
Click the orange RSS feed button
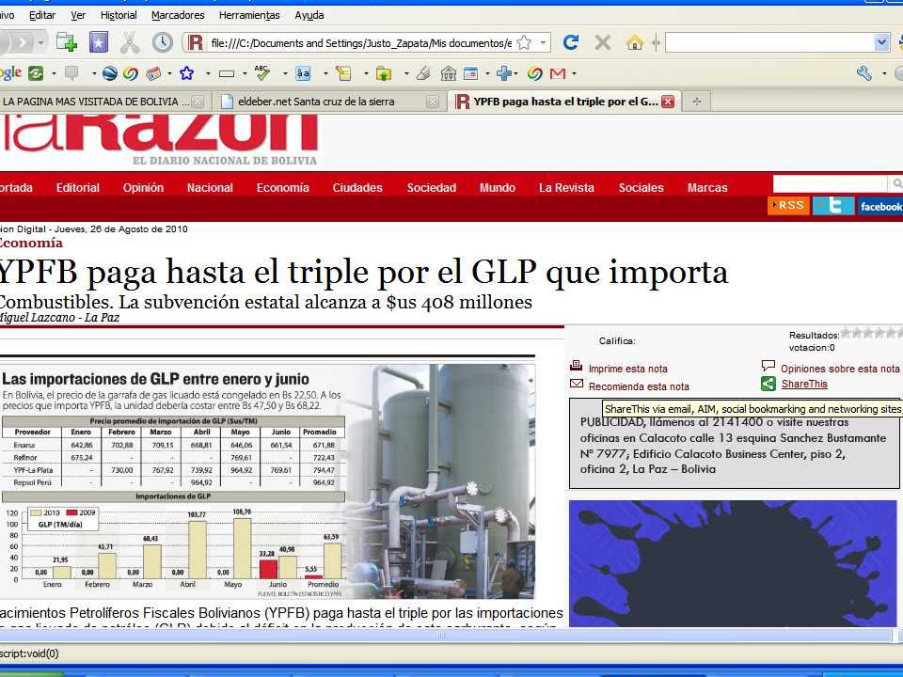[x=788, y=206]
